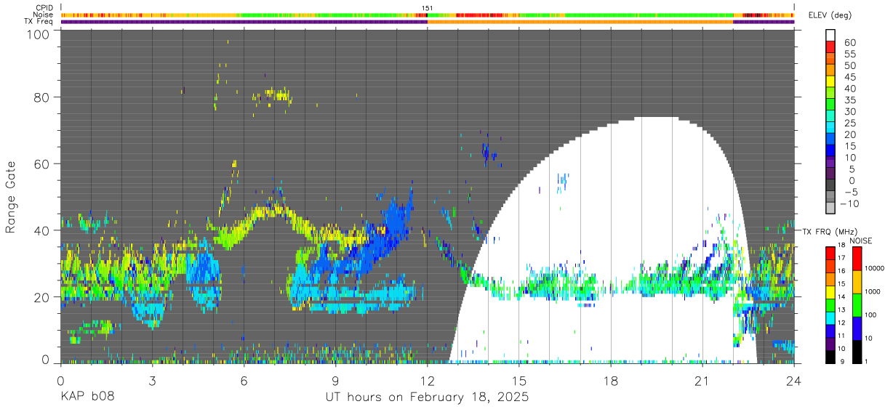The height and width of the screenshot is (412, 893).
Task: Click the 100 label on the NOISE colorbar
Action: point(870,315)
